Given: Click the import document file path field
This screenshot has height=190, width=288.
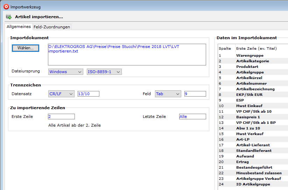Looking at the screenshot, I should pyautogui.click(x=127, y=55).
